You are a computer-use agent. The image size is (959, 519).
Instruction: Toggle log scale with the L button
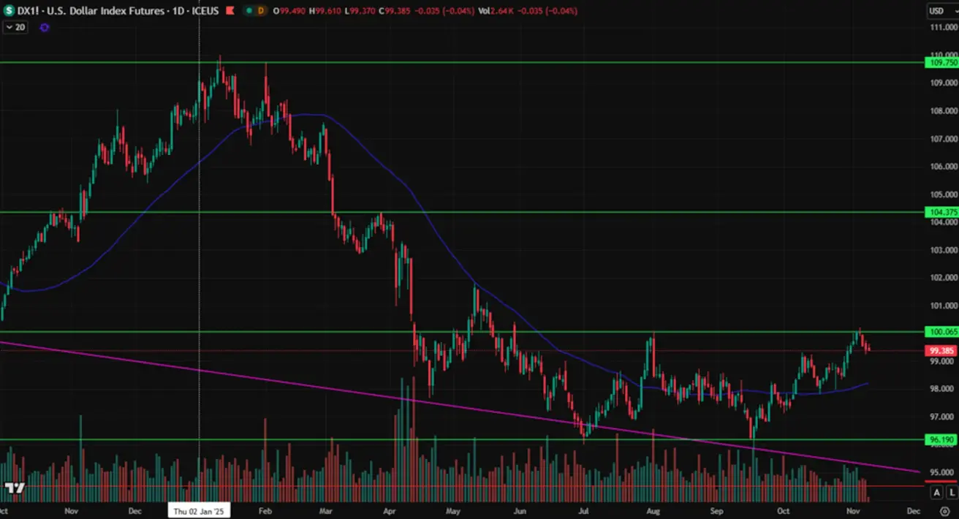950,493
